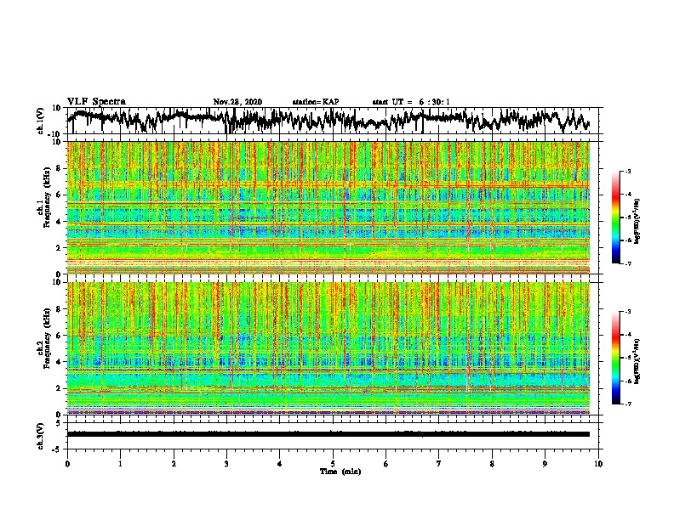
Task: Click time axis tick label '10'
Action: 598,464
